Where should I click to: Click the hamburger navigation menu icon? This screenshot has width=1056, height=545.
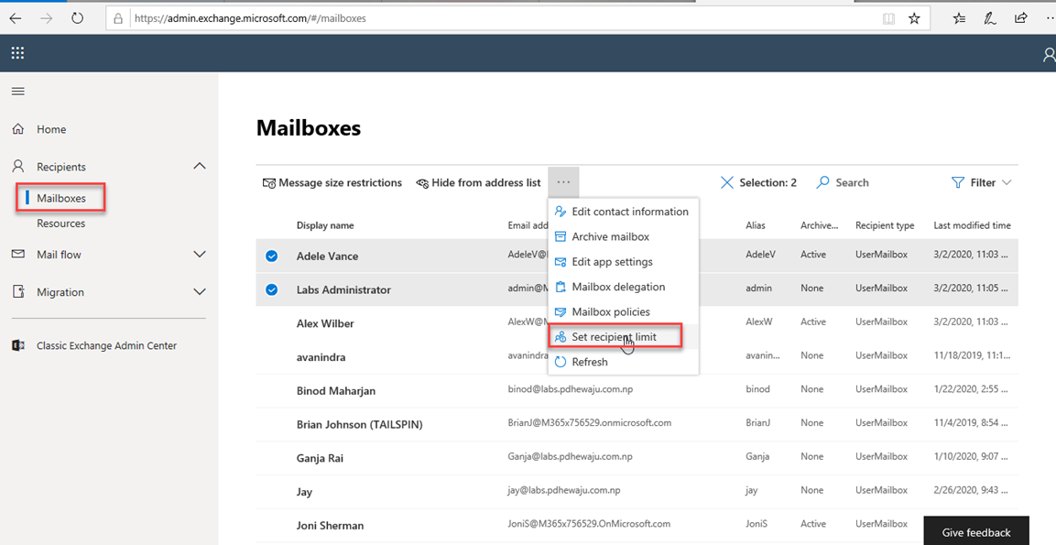pos(17,92)
